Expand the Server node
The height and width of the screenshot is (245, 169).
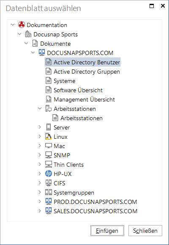[40, 127]
